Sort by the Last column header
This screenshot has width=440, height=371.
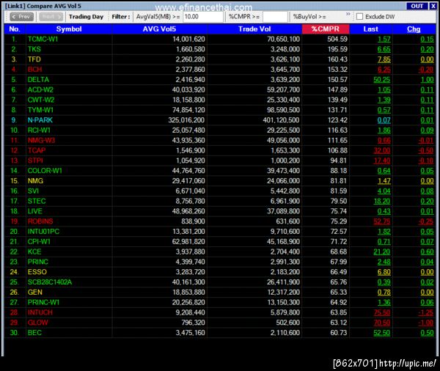pyautogui.click(x=370, y=29)
